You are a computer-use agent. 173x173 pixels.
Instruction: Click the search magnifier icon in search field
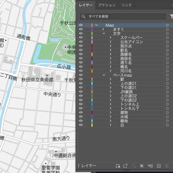point(83,17)
